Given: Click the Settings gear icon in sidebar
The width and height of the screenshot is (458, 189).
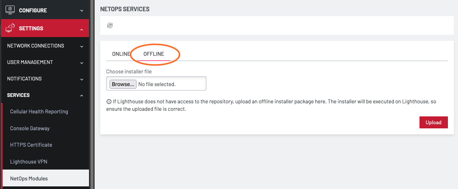Looking at the screenshot, I should click(10, 28).
